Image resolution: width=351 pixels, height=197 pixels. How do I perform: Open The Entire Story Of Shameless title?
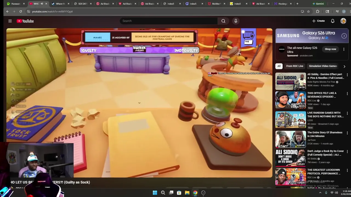[x=325, y=134]
